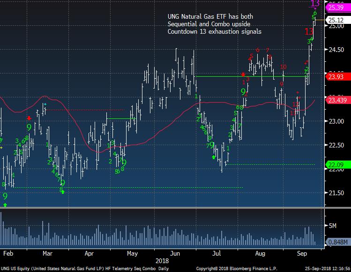The width and height of the screenshot is (351, 272).
Task: Click the green 22.09 support level tag
Action: point(336,164)
